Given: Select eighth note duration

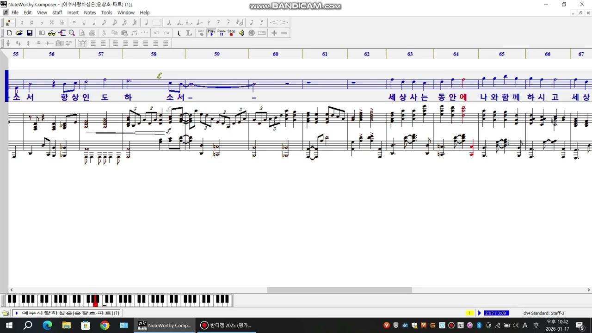Looking at the screenshot, I should (x=104, y=22).
